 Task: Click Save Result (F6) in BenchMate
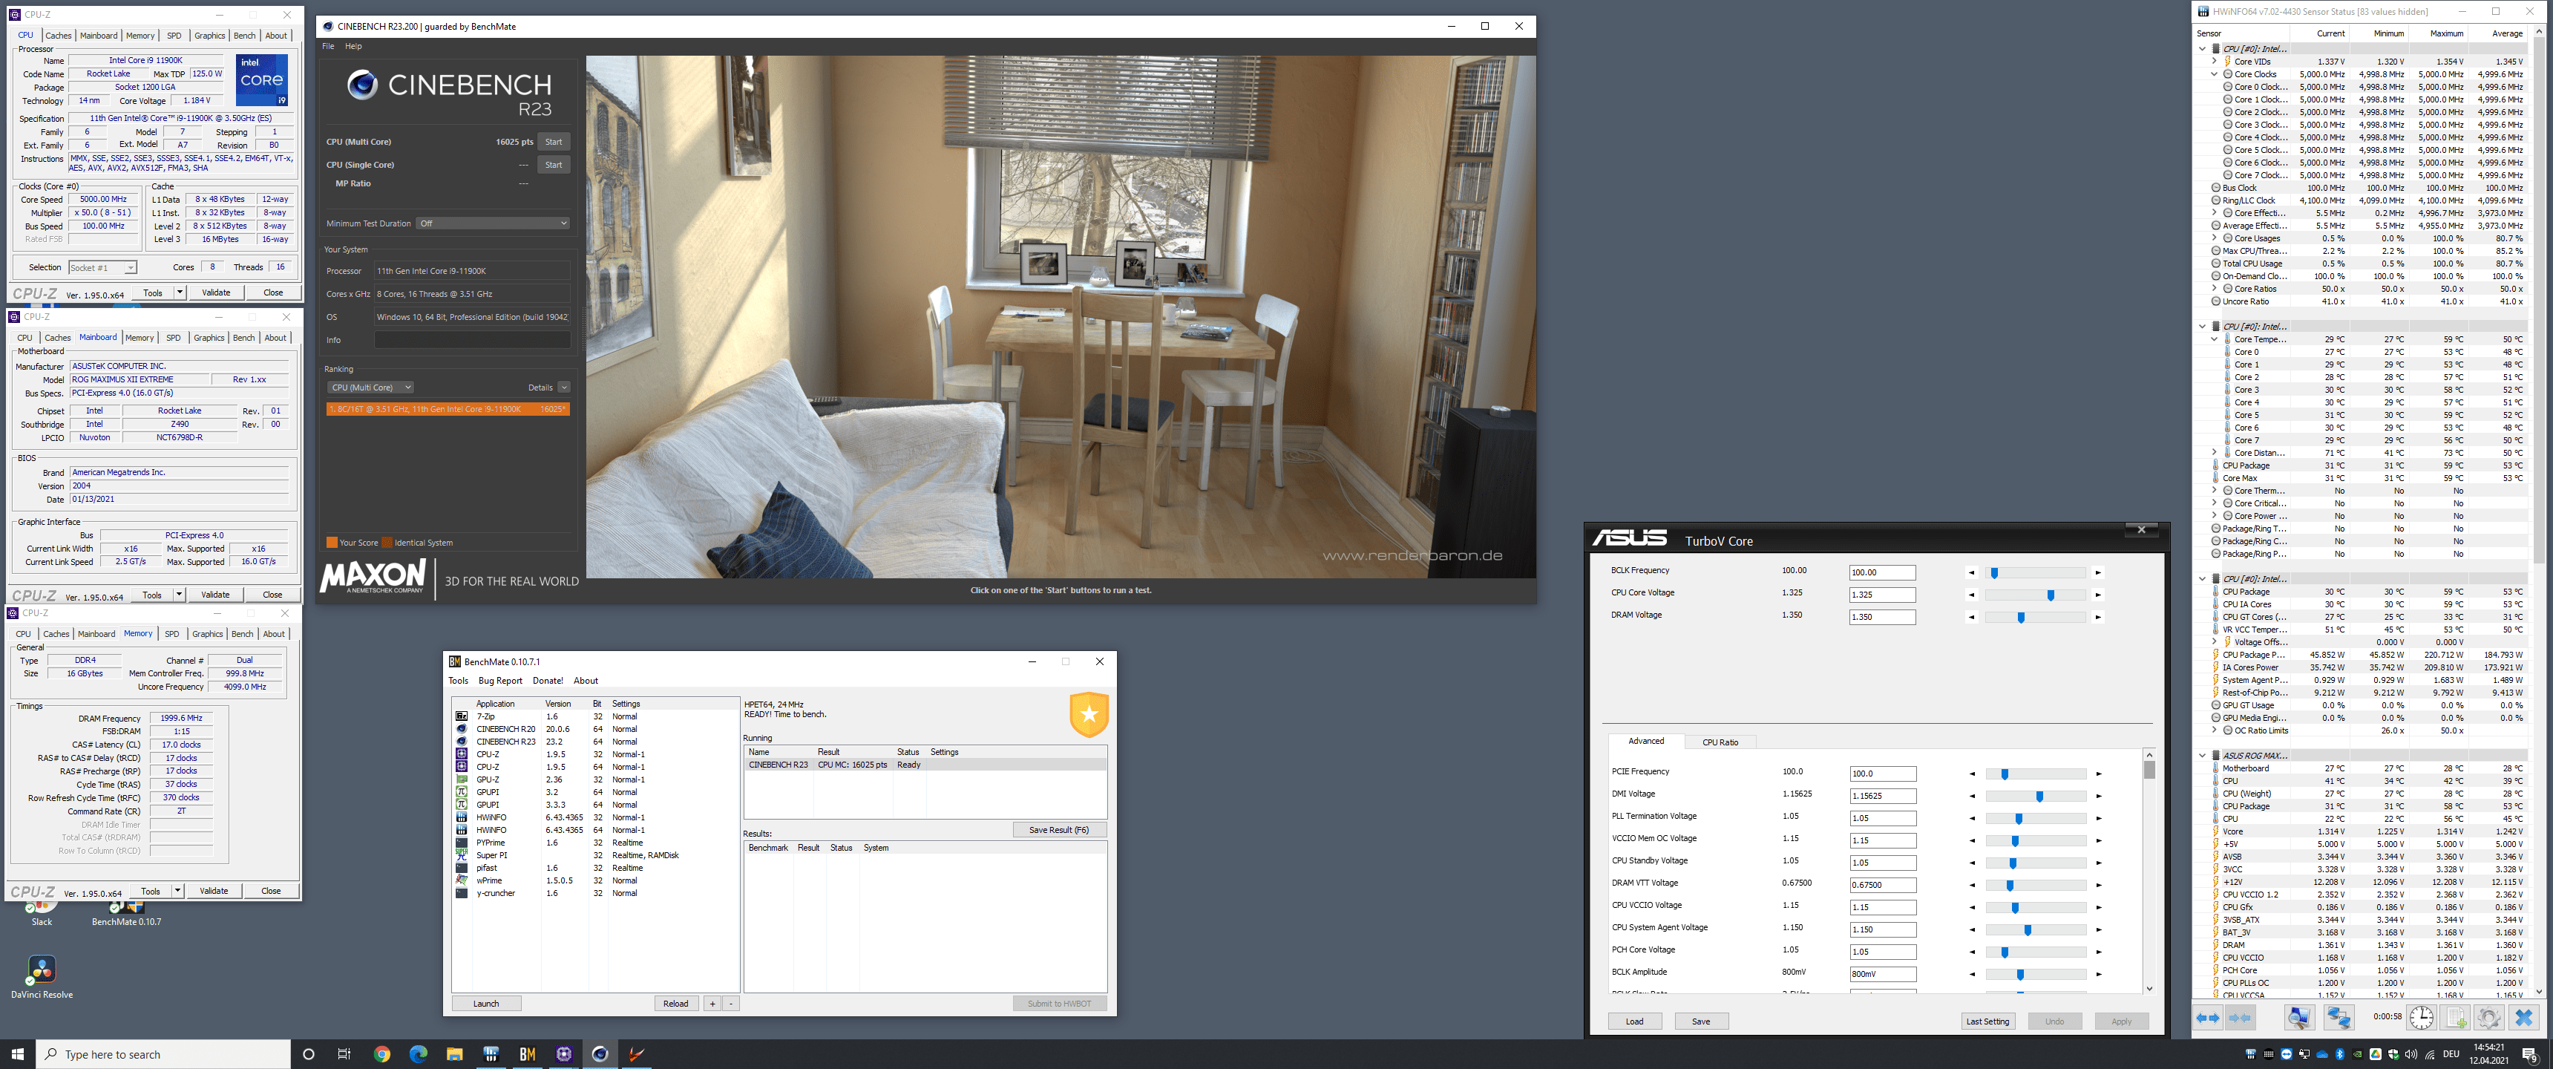click(1058, 830)
